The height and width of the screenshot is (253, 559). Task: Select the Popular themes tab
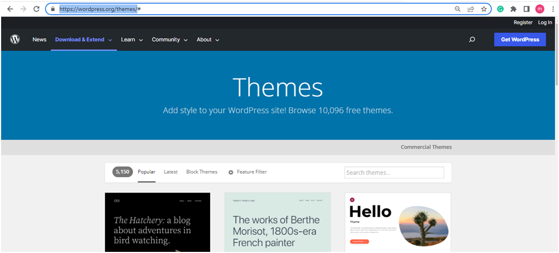click(x=147, y=172)
